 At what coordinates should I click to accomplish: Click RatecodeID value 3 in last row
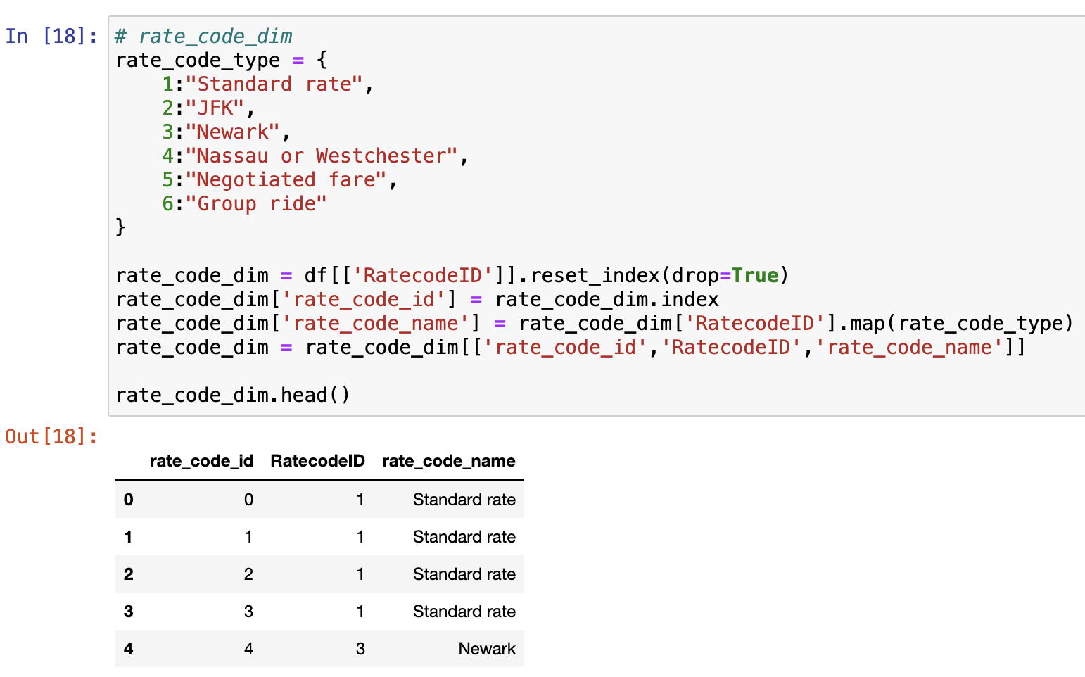[x=360, y=648]
